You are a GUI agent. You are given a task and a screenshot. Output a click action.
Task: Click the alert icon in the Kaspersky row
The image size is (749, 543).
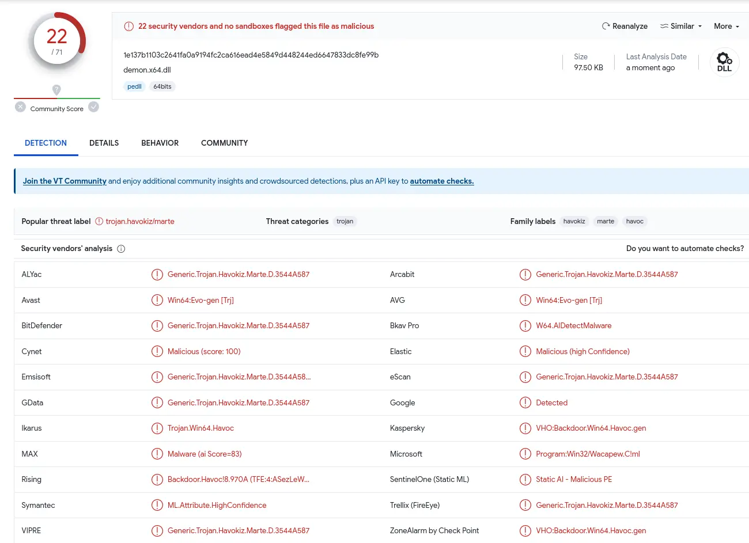(x=525, y=428)
